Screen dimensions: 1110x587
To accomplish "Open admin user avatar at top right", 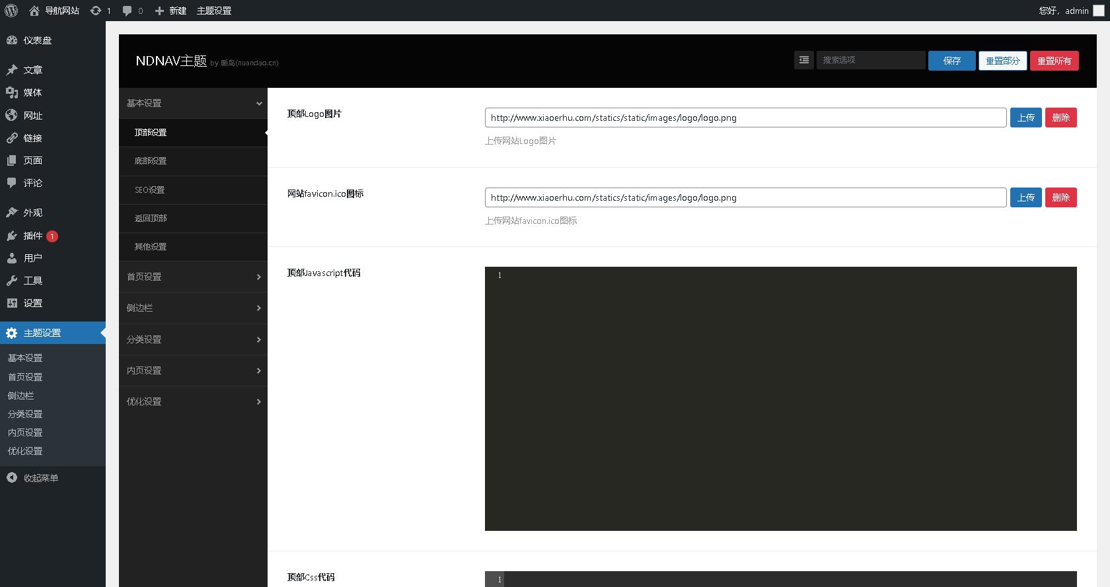I will coord(1099,11).
